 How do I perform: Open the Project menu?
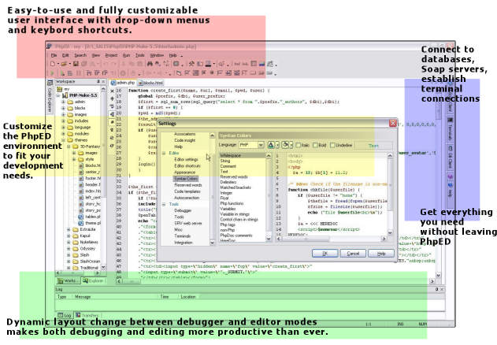111,55
